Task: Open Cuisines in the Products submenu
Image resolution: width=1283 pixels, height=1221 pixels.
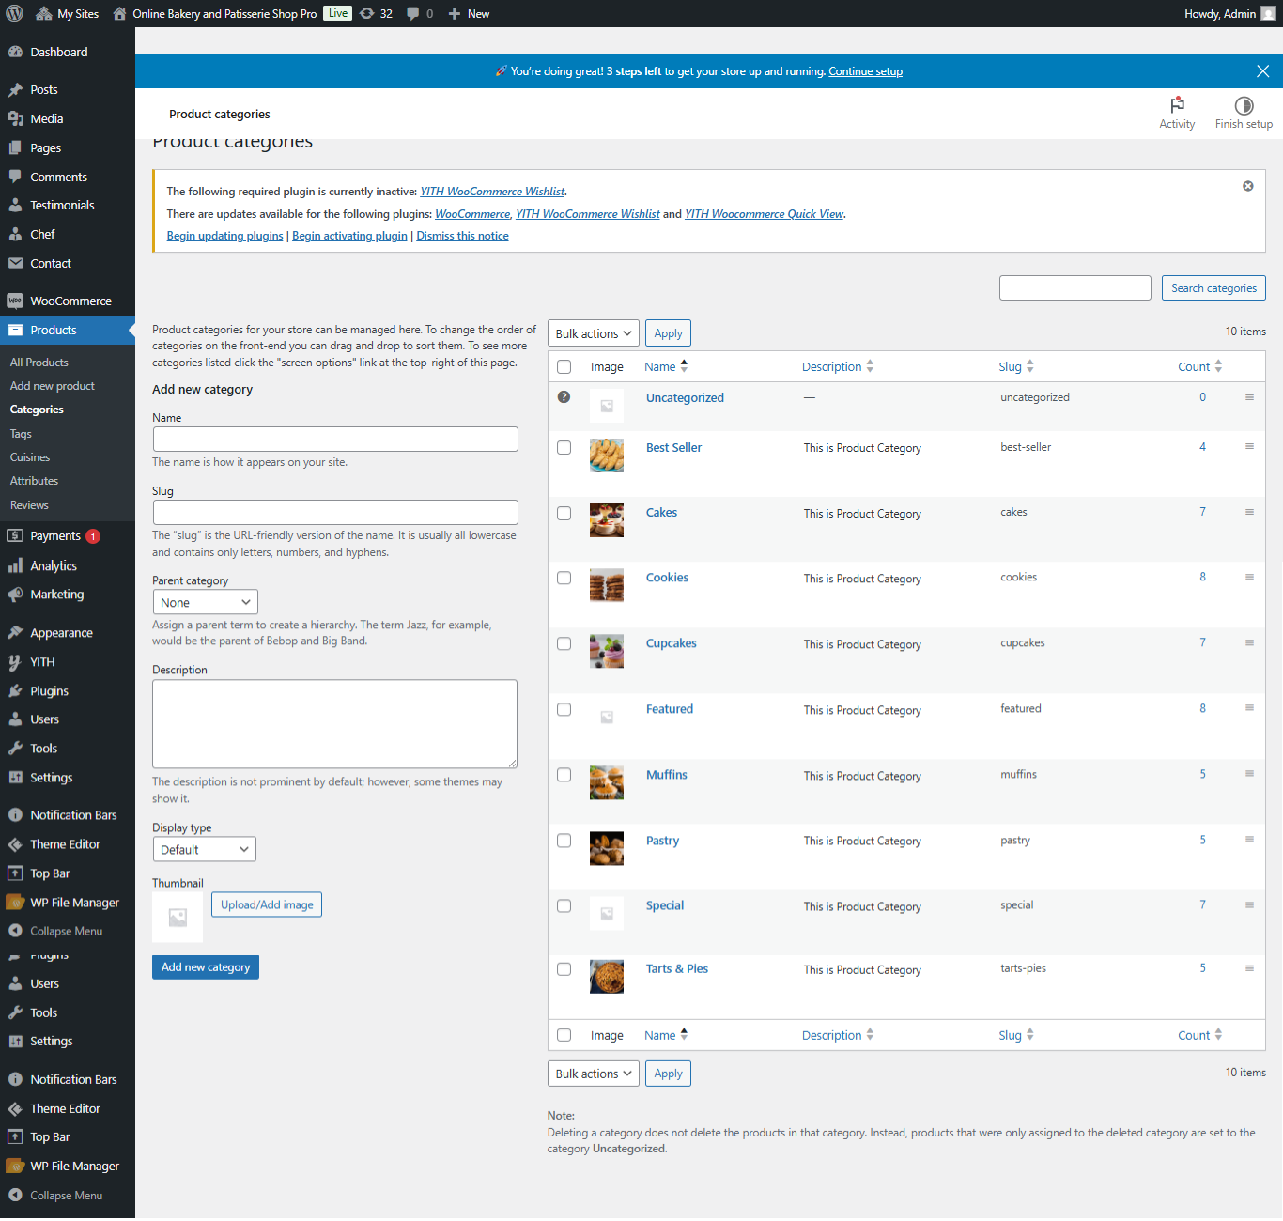Action: pos(29,456)
